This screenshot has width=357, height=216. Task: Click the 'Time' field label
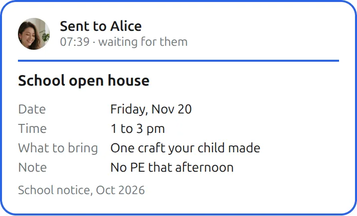(x=32, y=128)
